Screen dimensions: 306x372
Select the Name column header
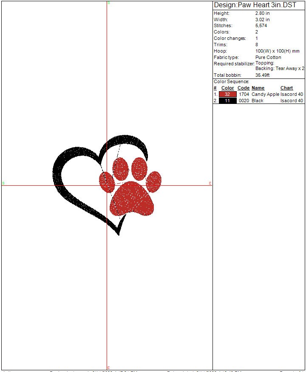pos(258,88)
